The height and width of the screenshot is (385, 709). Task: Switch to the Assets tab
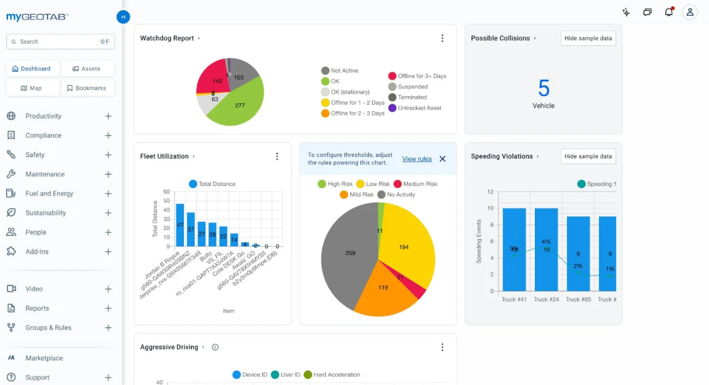tap(88, 69)
